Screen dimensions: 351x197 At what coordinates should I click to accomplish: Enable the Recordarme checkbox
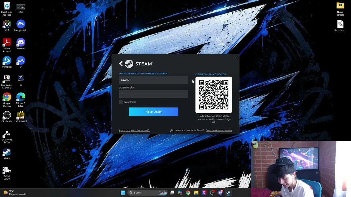coord(121,102)
